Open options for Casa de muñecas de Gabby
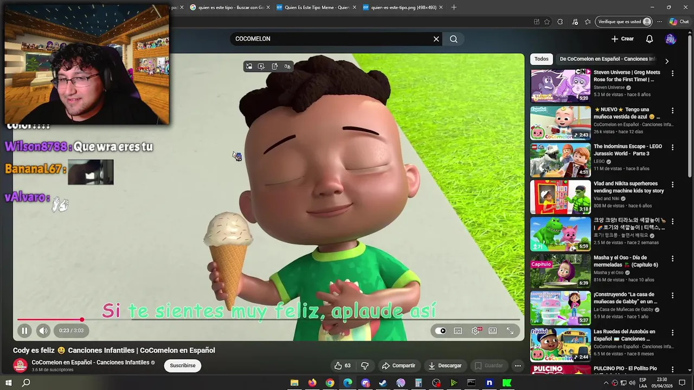 [x=673, y=296]
